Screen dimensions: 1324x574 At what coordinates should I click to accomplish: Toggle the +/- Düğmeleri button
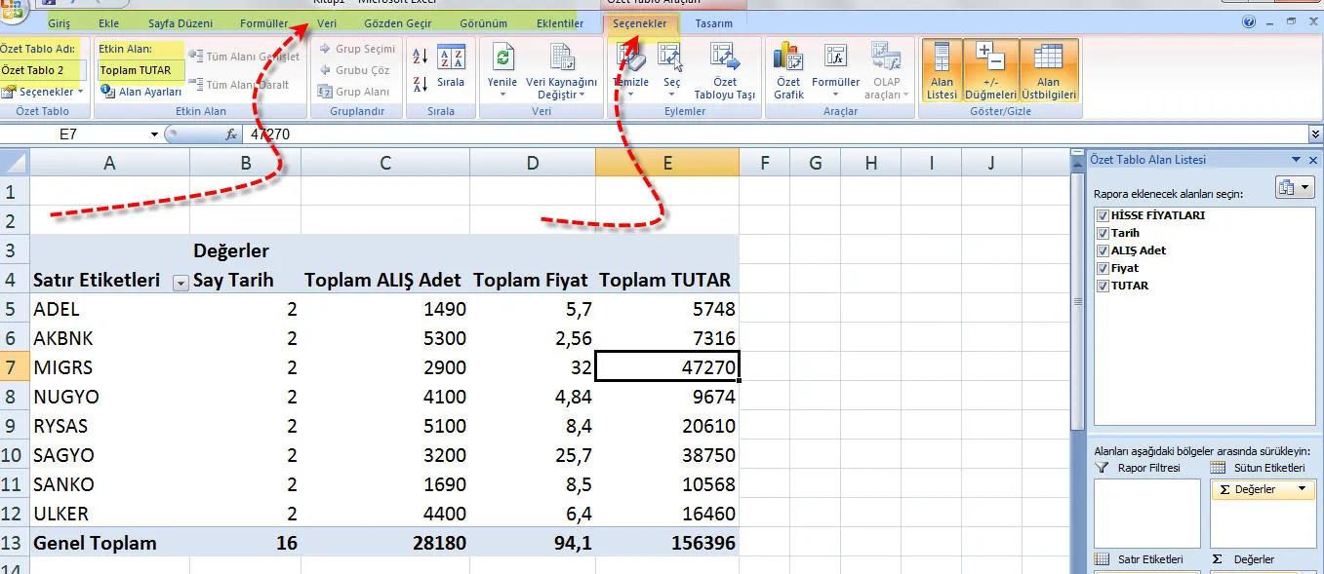(989, 70)
